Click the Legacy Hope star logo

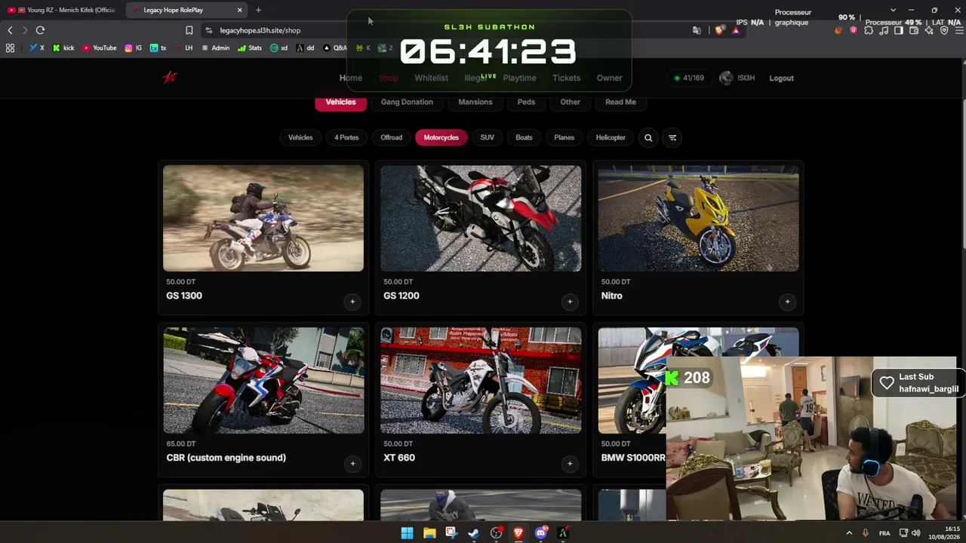[x=170, y=77]
